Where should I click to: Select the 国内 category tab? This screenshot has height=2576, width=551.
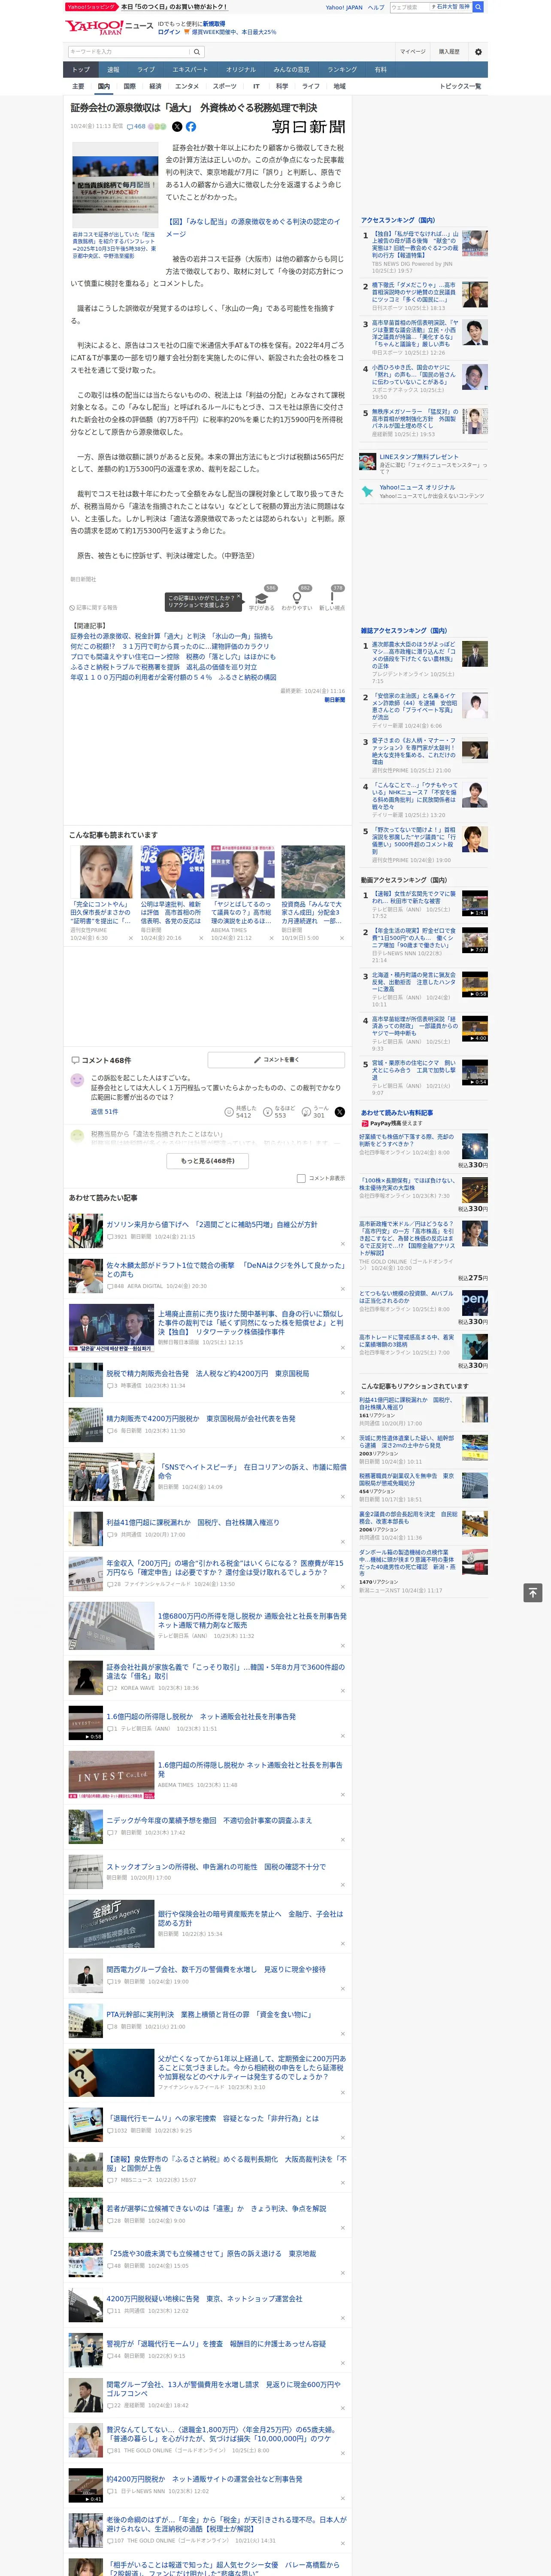click(x=103, y=86)
